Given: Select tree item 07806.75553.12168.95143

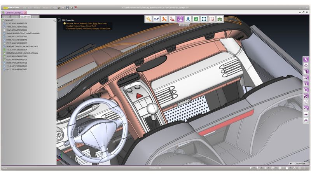Looking at the screenshot, I should click(x=17, y=40).
